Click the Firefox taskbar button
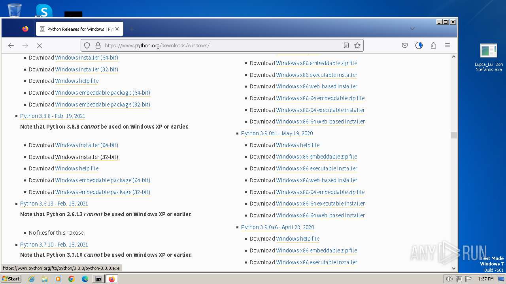Viewport: 506px width, 284px height. pyautogui.click(x=111, y=279)
